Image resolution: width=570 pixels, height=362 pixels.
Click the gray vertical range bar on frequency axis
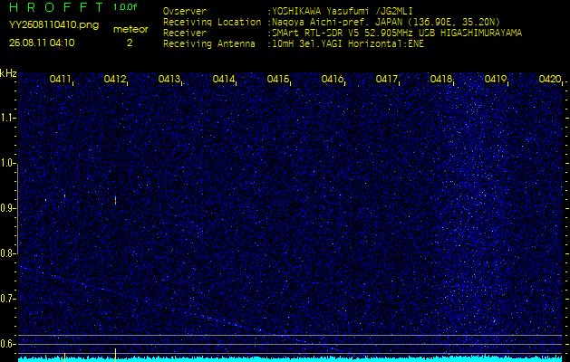click(x=17, y=209)
